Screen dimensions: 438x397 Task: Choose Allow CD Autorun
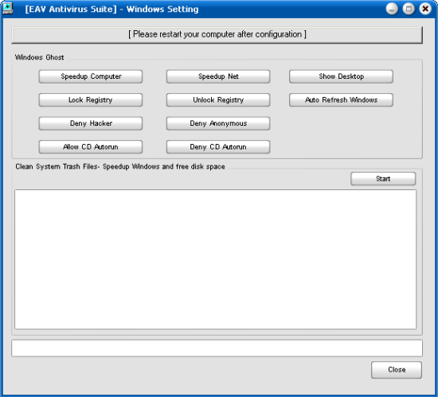[x=91, y=146]
